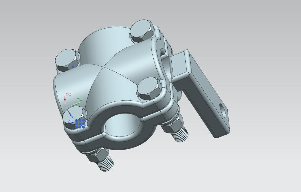Select the blue ZC axis arrow of the triad
This screenshot has width=301, height=192.
click(70, 114)
